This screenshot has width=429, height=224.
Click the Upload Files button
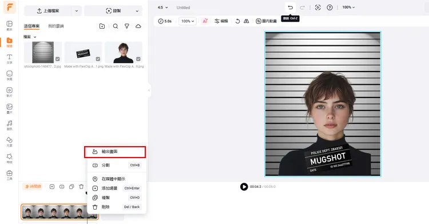[48, 11]
